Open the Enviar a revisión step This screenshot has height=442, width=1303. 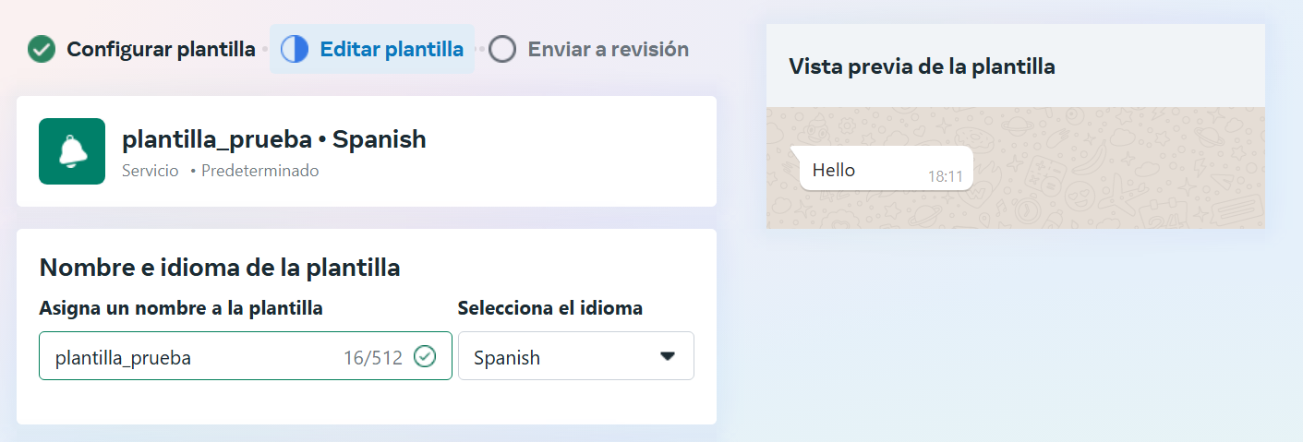(x=608, y=49)
